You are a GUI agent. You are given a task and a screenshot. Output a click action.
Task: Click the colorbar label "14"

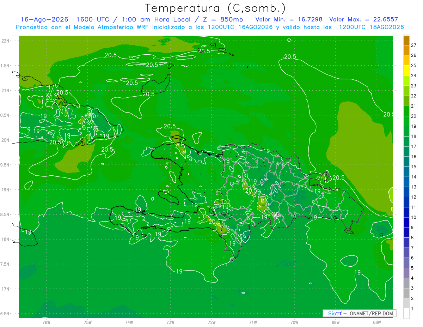click(x=414, y=177)
